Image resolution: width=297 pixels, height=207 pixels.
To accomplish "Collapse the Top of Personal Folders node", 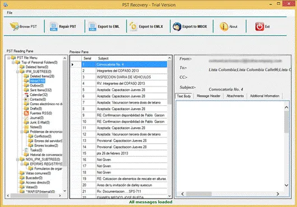I will point(13,63).
